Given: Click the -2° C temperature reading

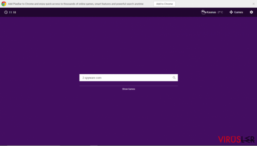Looking at the screenshot, I should (220, 12).
